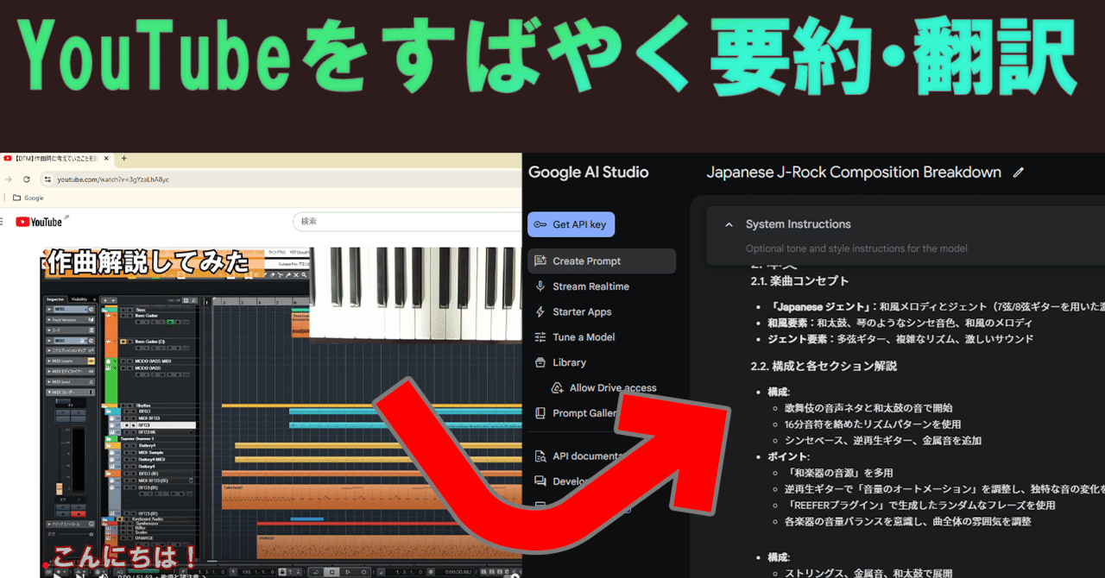1105x578 pixels.
Task: Click the Prompt Gallery book icon
Action: click(540, 413)
